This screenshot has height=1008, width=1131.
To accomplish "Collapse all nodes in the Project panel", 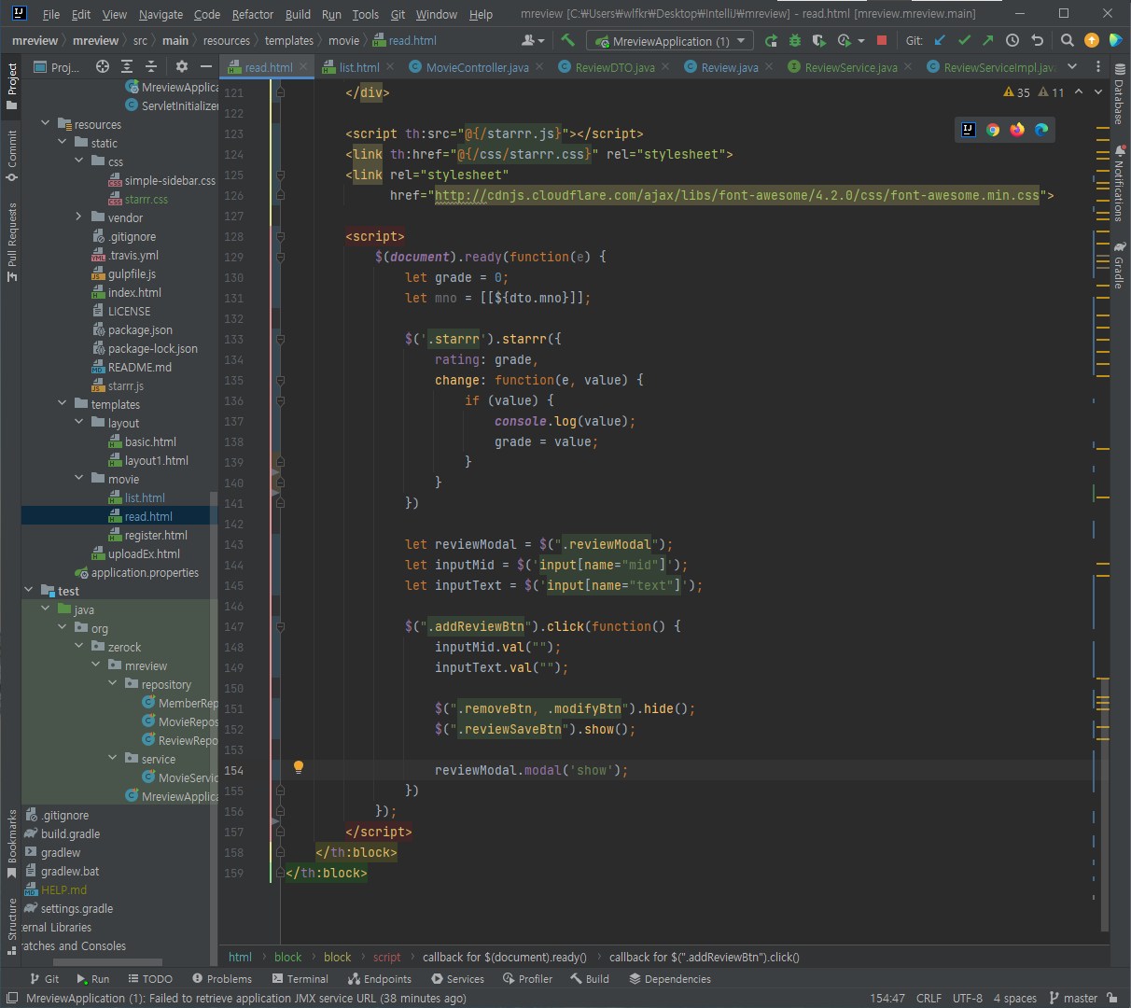I will coord(150,66).
